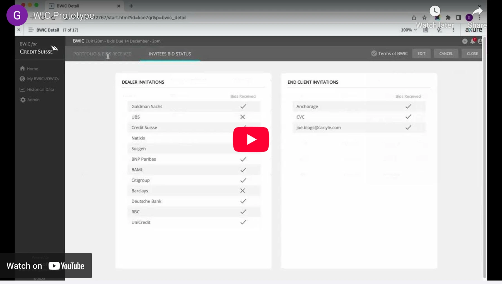
Task: Switch to Portfolio & Bids Received tab
Action: pos(102,54)
